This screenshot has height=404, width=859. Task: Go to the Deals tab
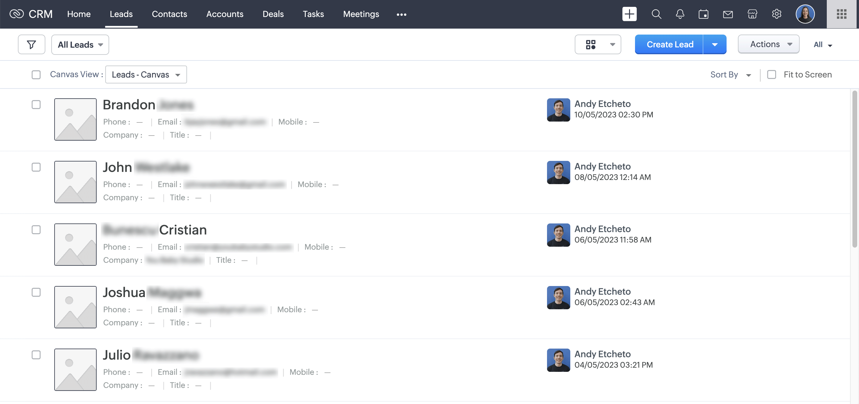(273, 14)
